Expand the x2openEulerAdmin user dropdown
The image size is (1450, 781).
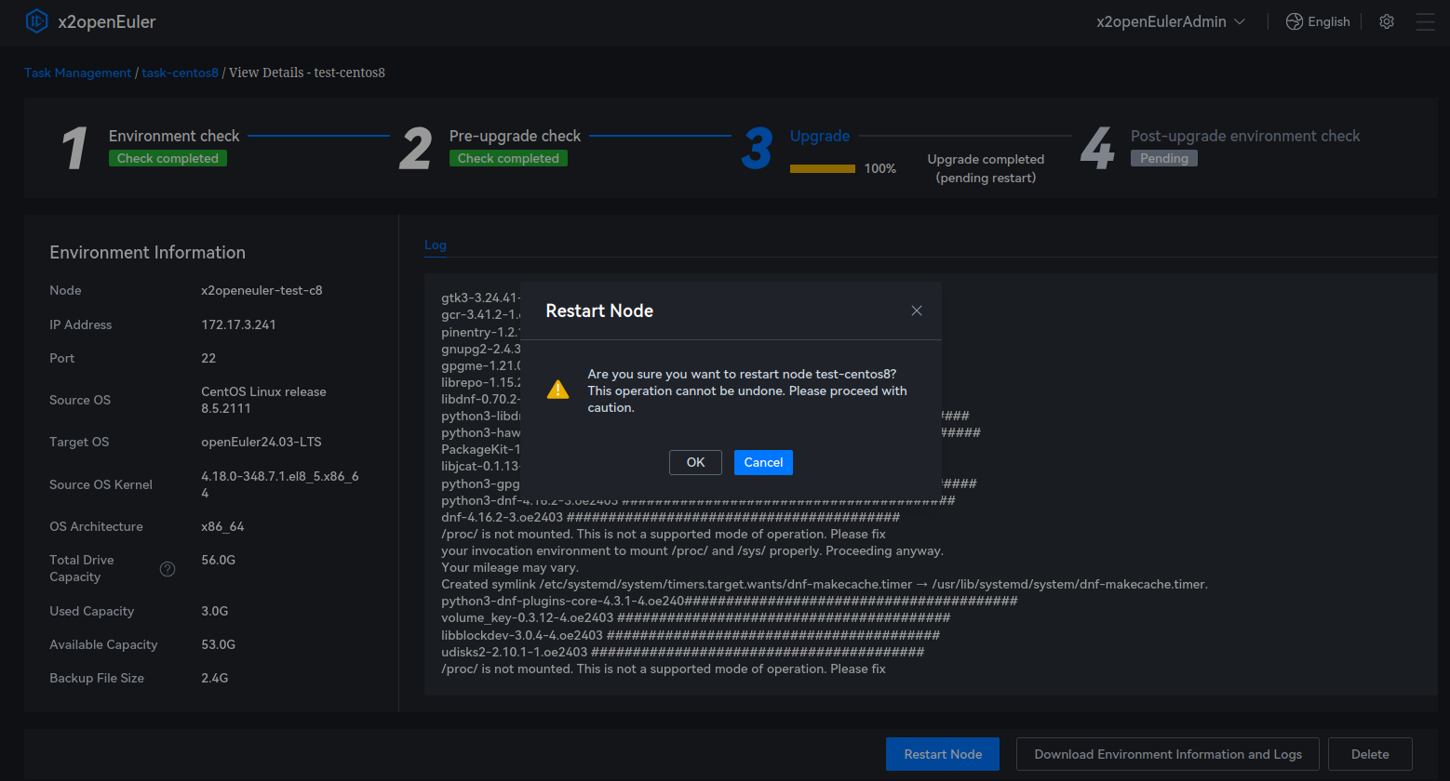tap(1170, 21)
